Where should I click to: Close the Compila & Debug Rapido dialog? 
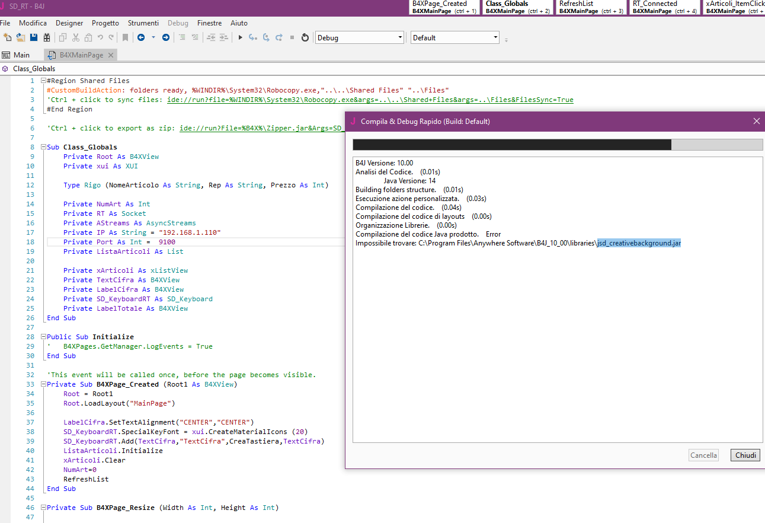(x=756, y=121)
